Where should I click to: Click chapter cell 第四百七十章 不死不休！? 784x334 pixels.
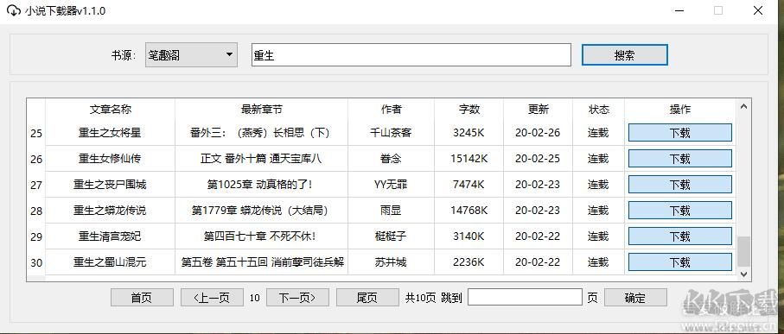262,236
